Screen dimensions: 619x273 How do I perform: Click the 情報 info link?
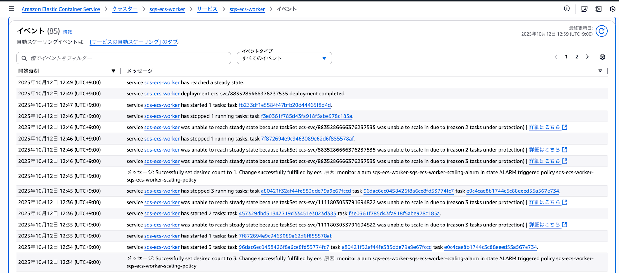(67, 32)
